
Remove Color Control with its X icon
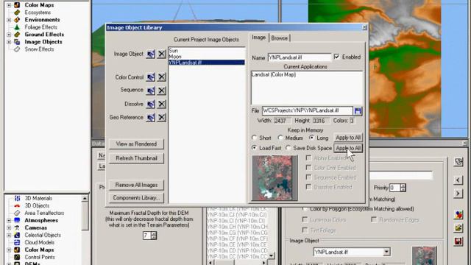click(162, 77)
